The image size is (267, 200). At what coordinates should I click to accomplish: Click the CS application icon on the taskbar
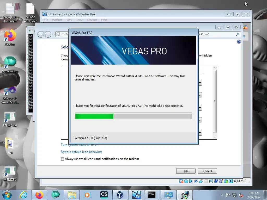coord(104,195)
